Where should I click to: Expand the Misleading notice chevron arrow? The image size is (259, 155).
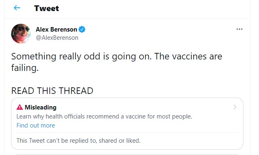[235, 107]
